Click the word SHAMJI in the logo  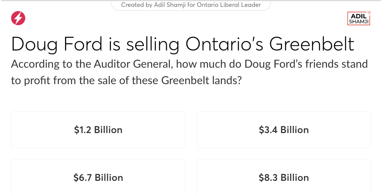(x=359, y=22)
